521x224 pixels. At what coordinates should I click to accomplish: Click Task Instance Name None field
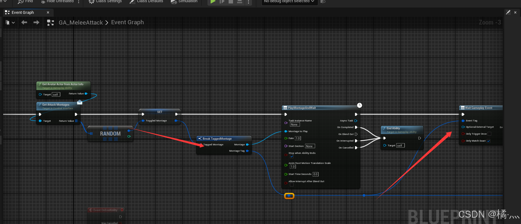tap(295, 125)
